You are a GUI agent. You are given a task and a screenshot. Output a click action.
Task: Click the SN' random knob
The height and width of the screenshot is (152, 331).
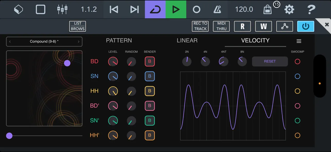(x=131, y=121)
